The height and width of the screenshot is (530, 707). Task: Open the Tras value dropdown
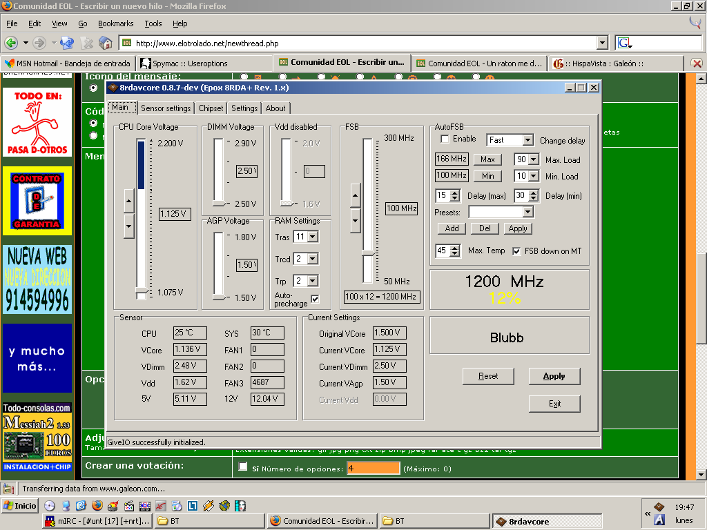[x=313, y=237]
